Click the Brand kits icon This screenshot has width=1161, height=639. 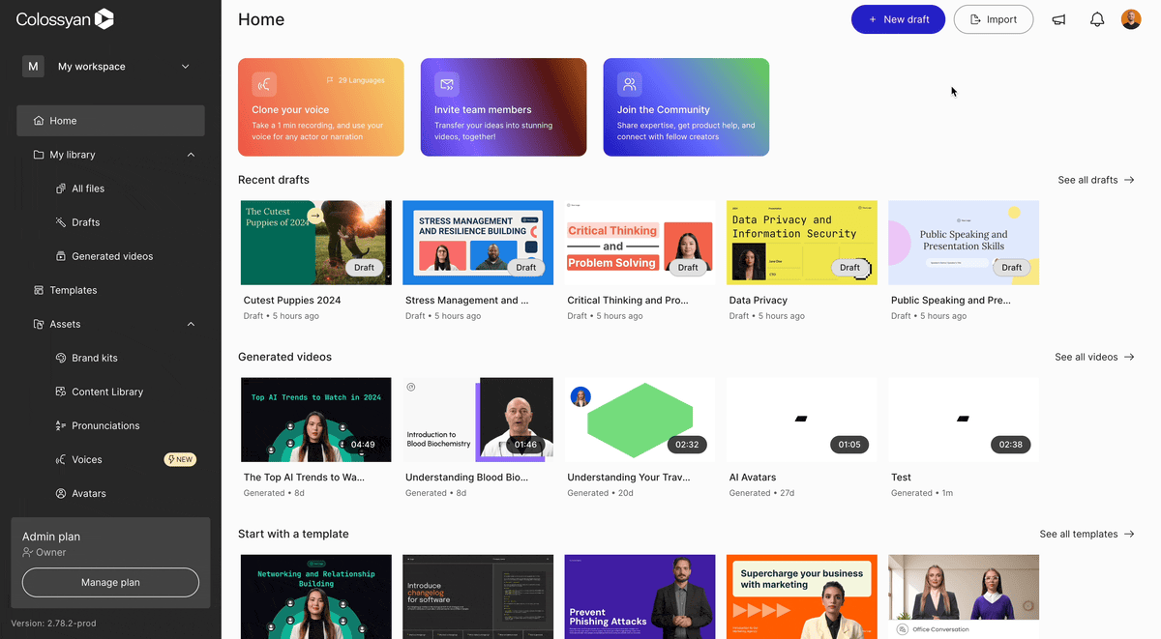[x=61, y=358]
